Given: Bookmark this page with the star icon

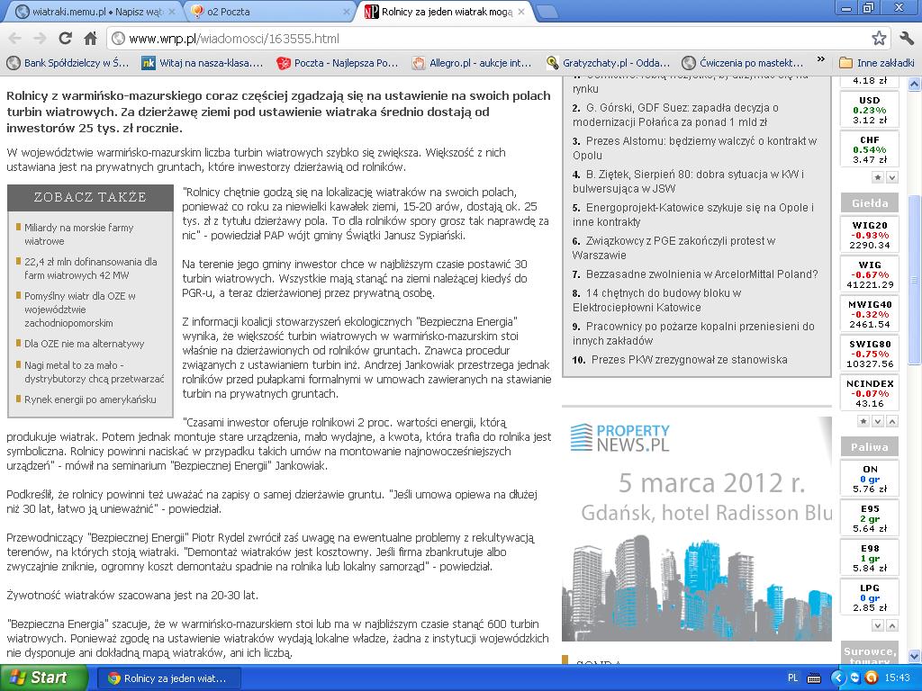Looking at the screenshot, I should tap(879, 39).
